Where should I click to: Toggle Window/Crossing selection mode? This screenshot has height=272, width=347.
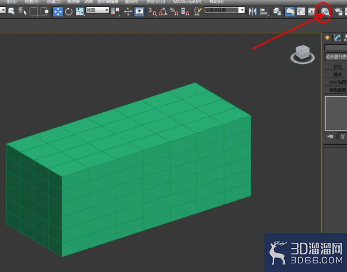coord(45,11)
